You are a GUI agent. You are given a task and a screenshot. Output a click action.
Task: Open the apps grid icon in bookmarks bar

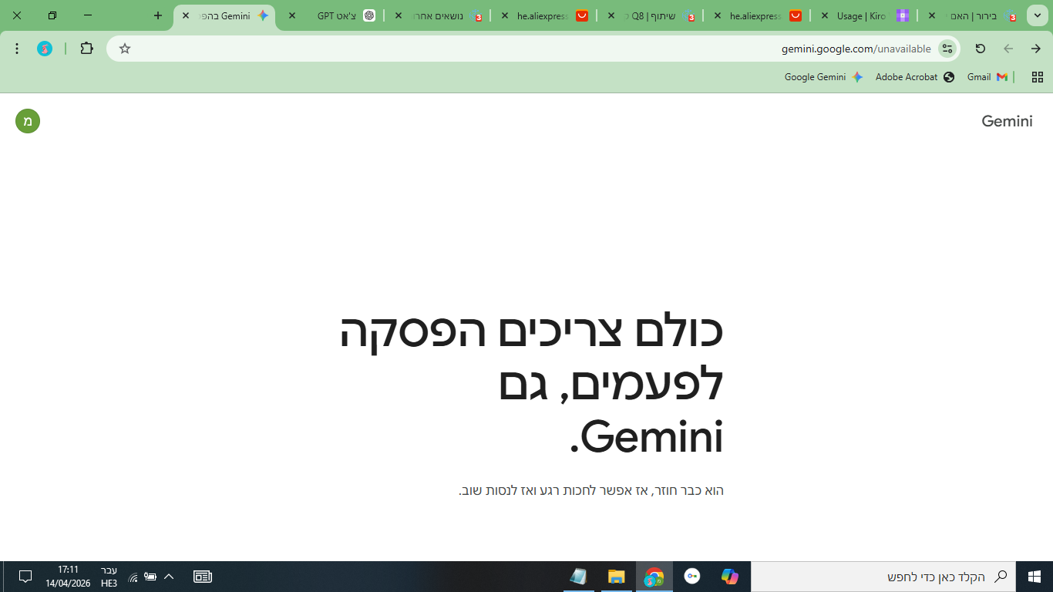(x=1037, y=77)
